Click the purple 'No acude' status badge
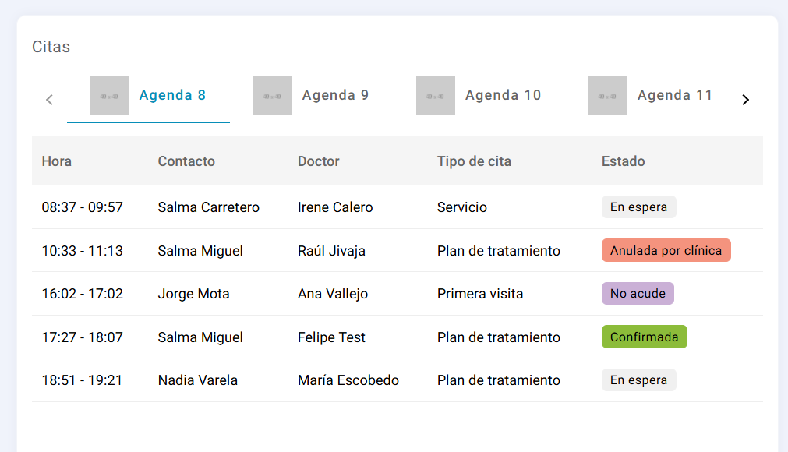Image resolution: width=788 pixels, height=452 pixels. [638, 293]
